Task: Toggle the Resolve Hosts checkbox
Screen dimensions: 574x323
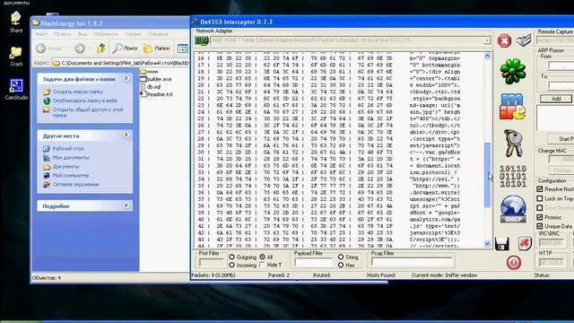Action: click(540, 189)
